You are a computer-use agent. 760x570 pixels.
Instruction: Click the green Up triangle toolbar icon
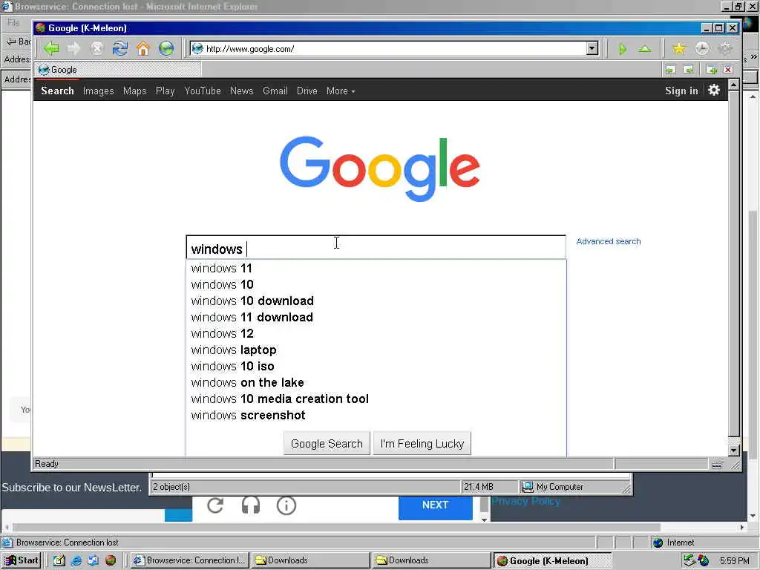tap(645, 49)
